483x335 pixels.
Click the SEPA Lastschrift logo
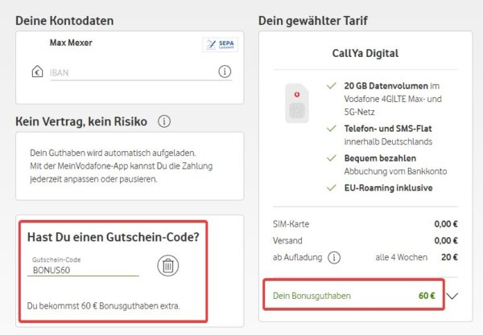tap(217, 45)
